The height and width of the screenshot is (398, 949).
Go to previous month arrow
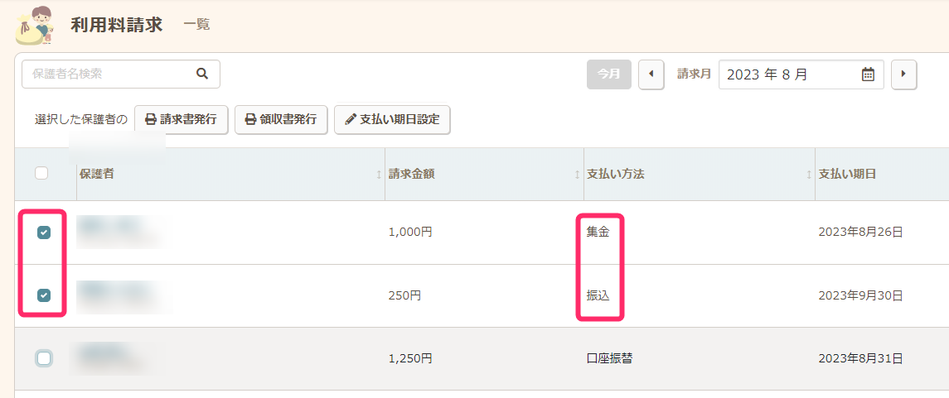click(x=651, y=74)
